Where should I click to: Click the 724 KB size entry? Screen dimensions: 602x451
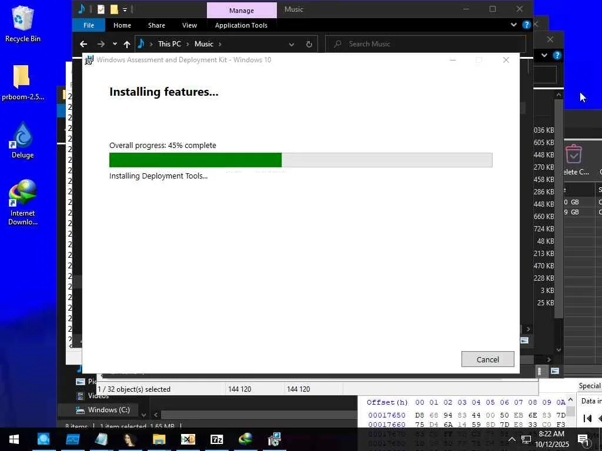pyautogui.click(x=544, y=229)
